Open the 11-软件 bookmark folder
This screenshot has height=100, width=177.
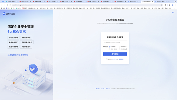pyautogui.click(x=134, y=8)
